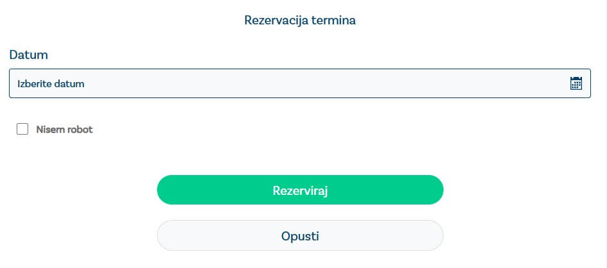Confirm the booking with Rezerviraj
607x268 pixels.
tap(300, 190)
